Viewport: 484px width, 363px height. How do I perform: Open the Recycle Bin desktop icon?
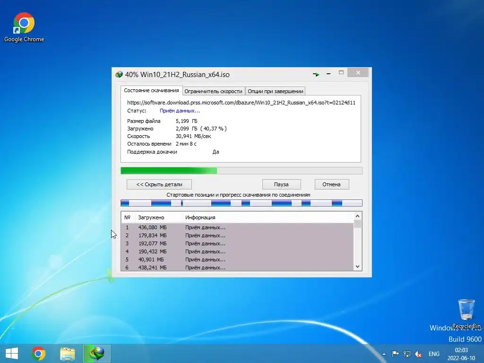(466, 314)
